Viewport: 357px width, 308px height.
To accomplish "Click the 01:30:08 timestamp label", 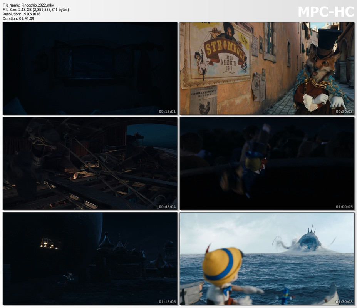I will tap(344, 302).
